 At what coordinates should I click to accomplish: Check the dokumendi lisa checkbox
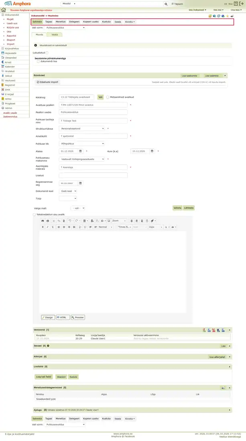(x=38, y=61)
